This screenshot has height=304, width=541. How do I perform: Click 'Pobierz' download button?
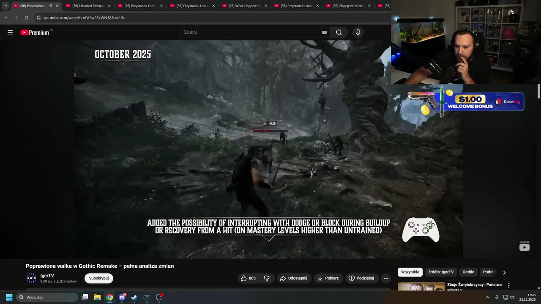pos(328,278)
